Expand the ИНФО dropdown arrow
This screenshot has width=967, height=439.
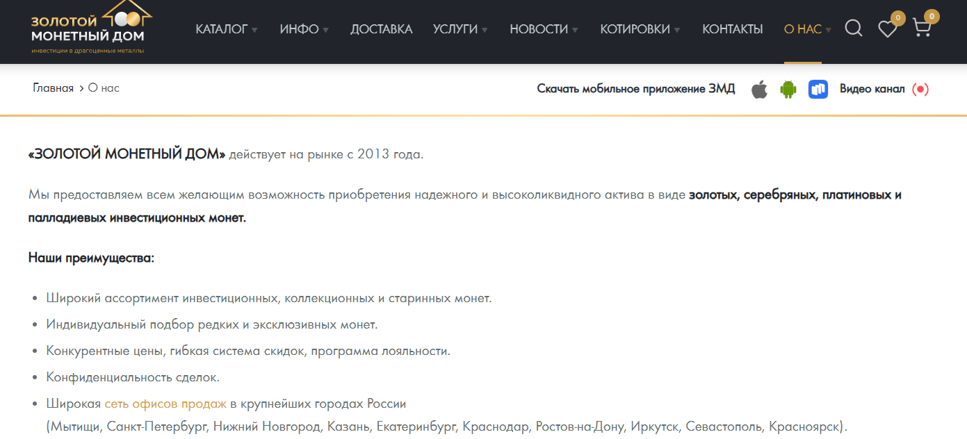[325, 30]
